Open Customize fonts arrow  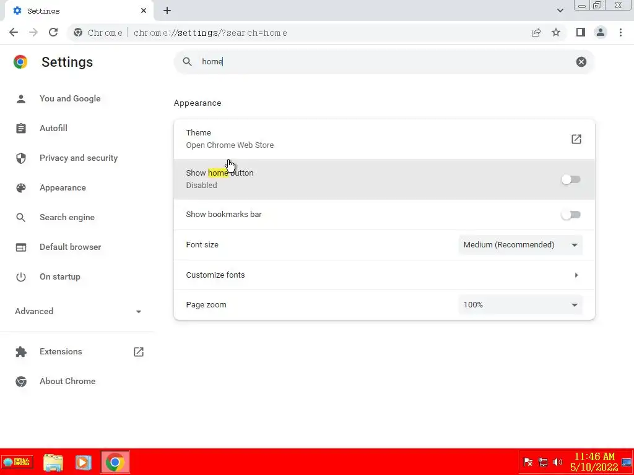pyautogui.click(x=576, y=275)
